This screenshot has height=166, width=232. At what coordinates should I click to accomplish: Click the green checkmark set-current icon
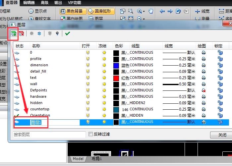pos(68,33)
